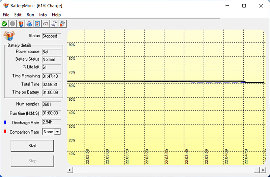Viewport: 270px width, 177px height.
Task: Open the Info menu
Action: pos(43,15)
